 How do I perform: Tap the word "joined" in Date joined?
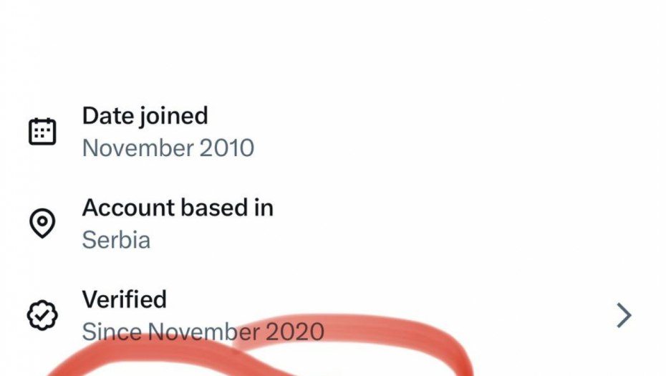pos(173,116)
